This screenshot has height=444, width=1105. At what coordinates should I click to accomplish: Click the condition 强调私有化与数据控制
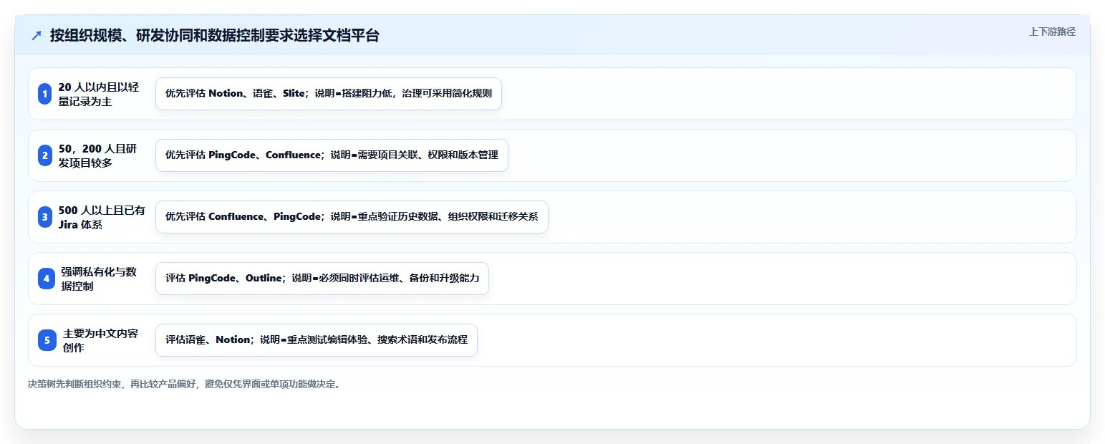point(99,279)
